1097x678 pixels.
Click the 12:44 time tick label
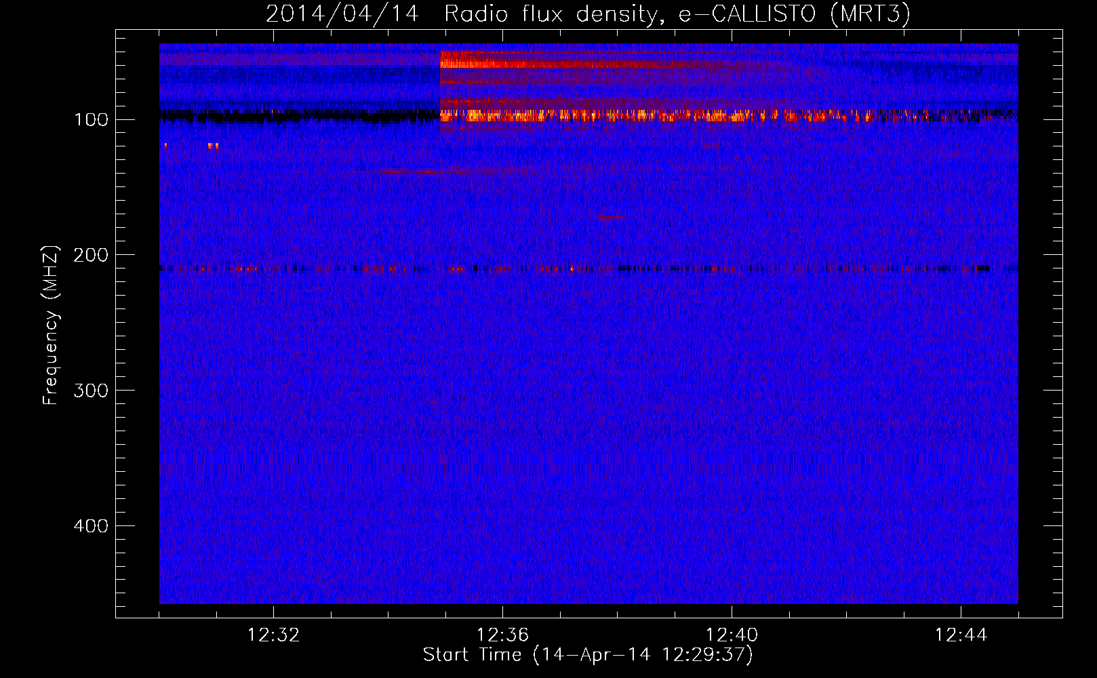tap(961, 635)
